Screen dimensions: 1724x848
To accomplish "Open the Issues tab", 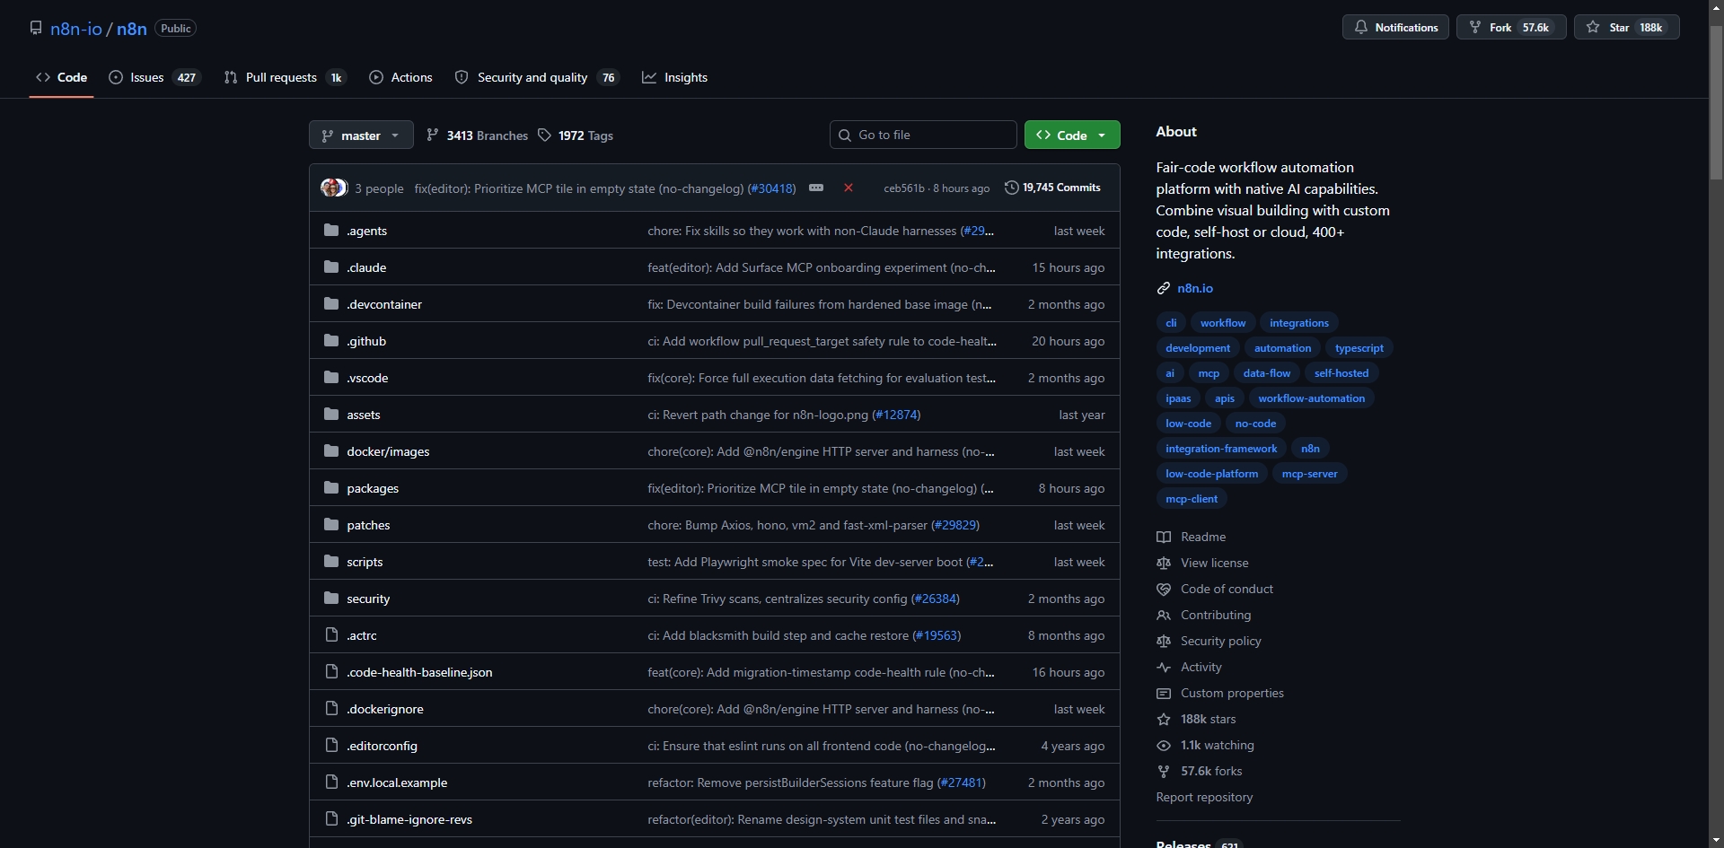I will (x=154, y=77).
